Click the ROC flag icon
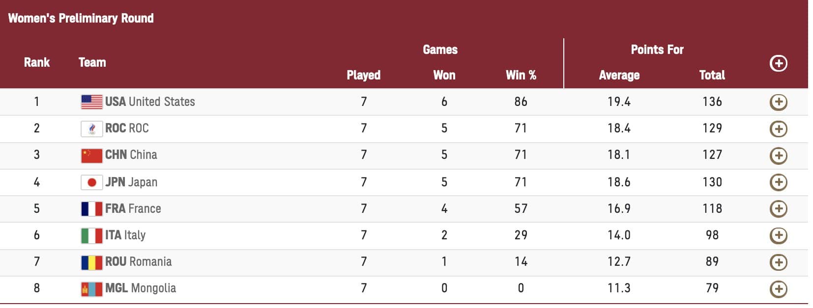This screenshot has width=813, height=308. [x=91, y=128]
